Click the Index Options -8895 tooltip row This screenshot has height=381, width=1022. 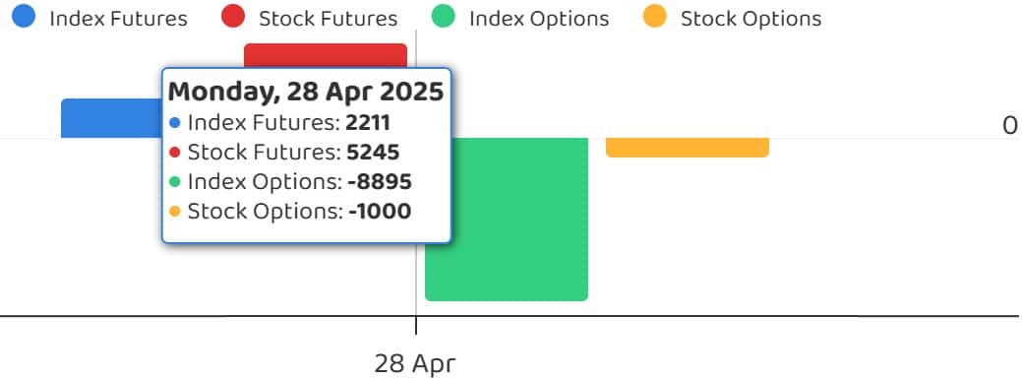[x=290, y=181]
